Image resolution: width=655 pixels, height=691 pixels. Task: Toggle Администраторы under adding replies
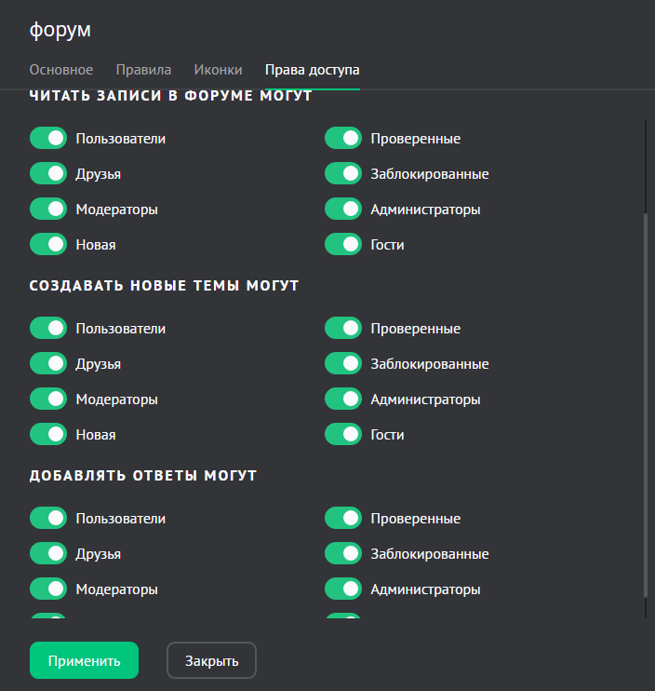tap(343, 589)
